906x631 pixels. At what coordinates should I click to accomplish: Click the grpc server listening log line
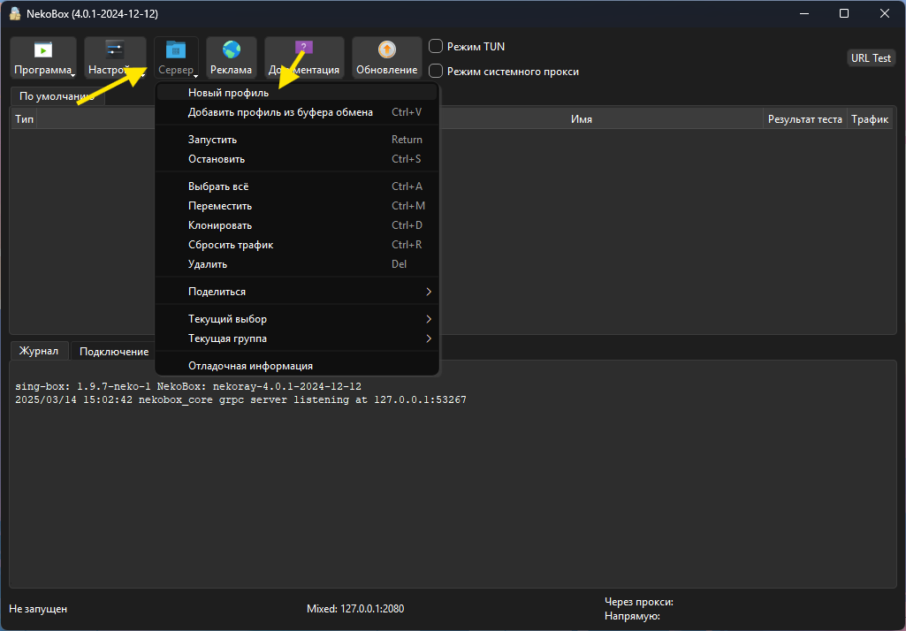click(x=240, y=399)
